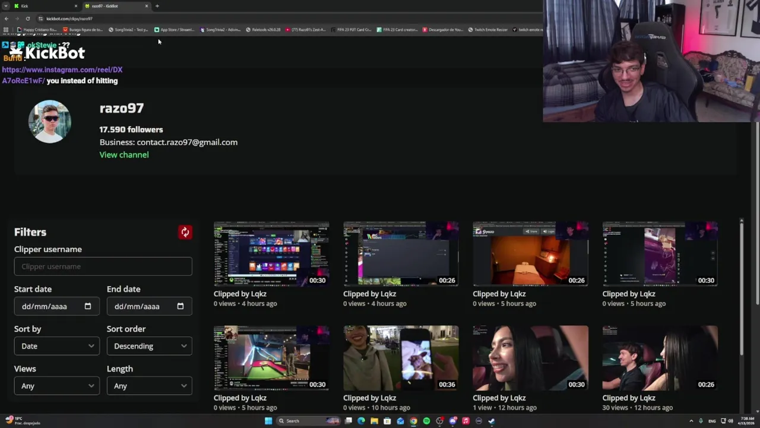The width and height of the screenshot is (760, 428).
Task: Open the Instagram reel link in chat
Action: click(62, 75)
